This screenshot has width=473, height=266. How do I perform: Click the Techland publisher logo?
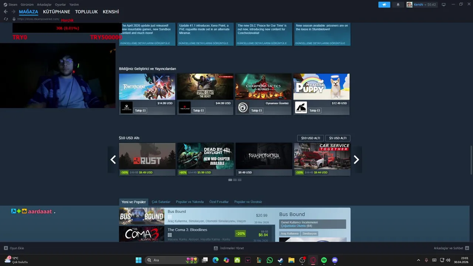[x=185, y=108]
